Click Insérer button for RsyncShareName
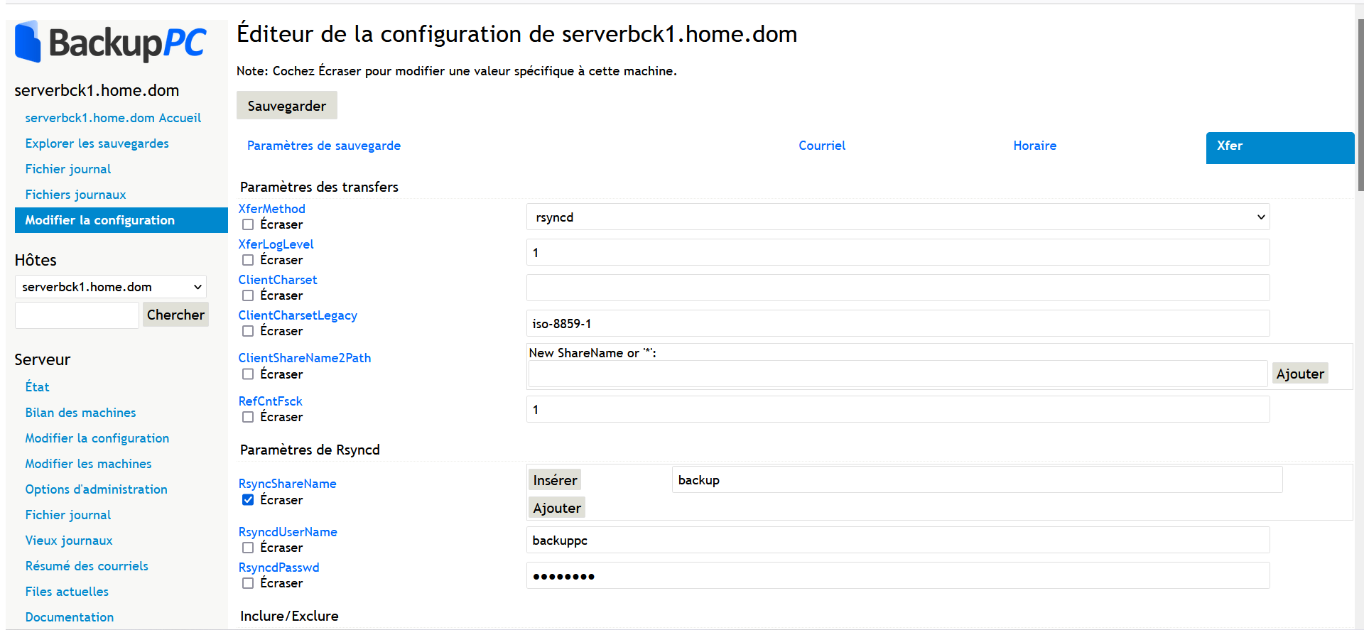This screenshot has height=630, width=1364. [x=555, y=480]
